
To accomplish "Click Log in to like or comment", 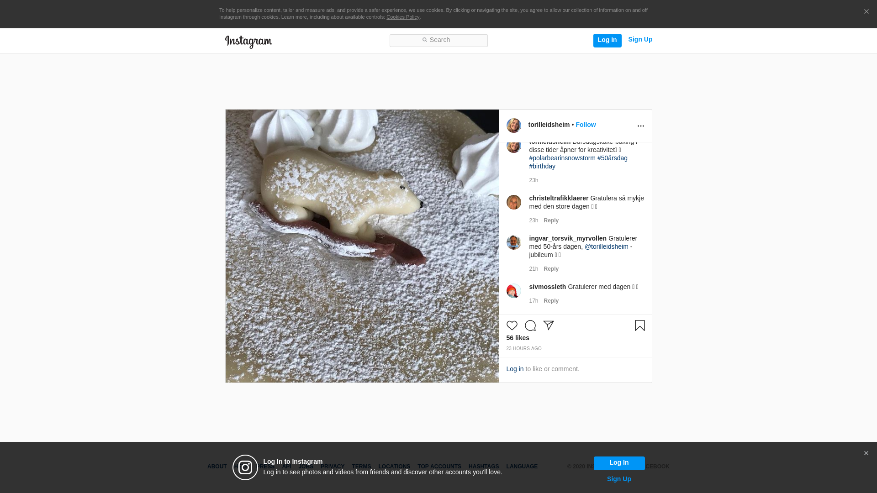I will pos(515,369).
